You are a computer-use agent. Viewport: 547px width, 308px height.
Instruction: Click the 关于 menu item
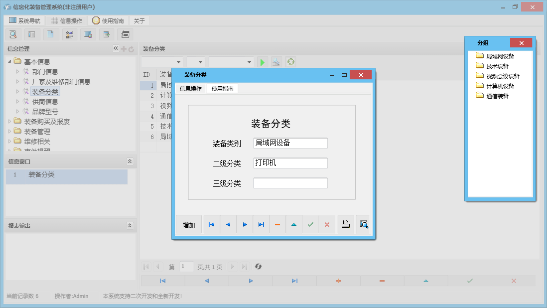[x=138, y=21]
